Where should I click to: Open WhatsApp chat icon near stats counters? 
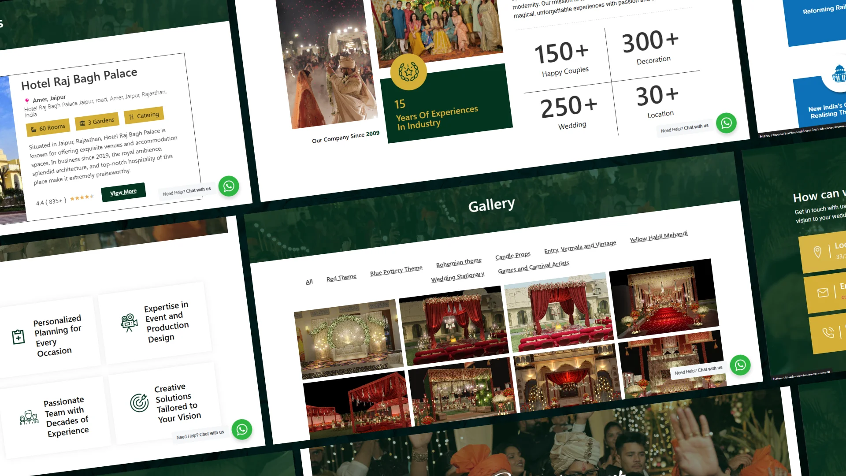coord(726,123)
